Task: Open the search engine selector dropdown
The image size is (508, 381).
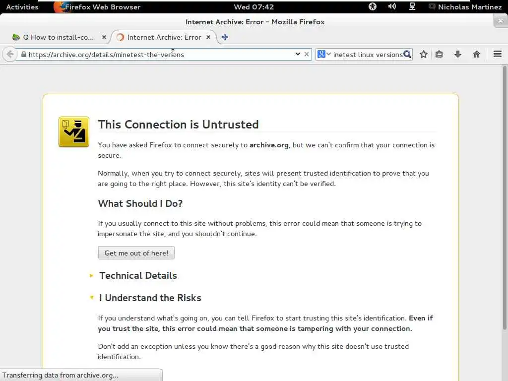Action: tap(324, 54)
